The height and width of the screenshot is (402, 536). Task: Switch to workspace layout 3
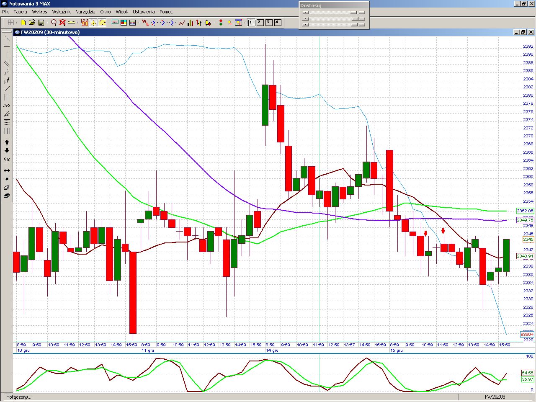coord(269,23)
